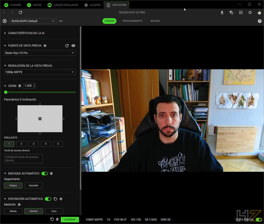Open the Ajustes tab
264x224 pixels.
pyautogui.click(x=92, y=5)
